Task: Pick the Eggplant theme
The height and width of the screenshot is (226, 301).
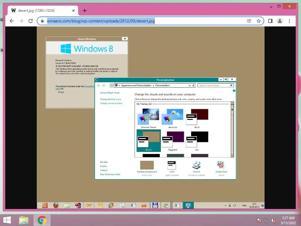Action: tap(173, 141)
